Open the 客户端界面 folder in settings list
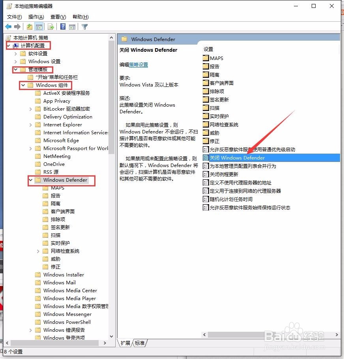 point(218,83)
